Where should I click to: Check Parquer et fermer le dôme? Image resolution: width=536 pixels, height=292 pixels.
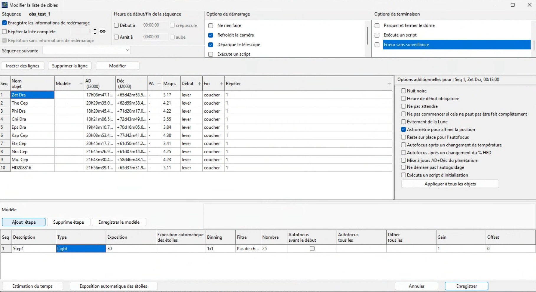coord(377,26)
